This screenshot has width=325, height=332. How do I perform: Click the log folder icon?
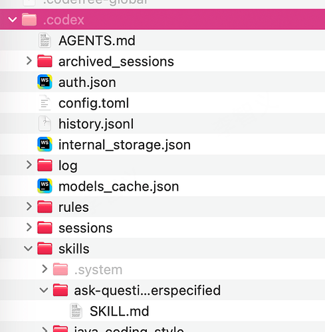coord(45,165)
